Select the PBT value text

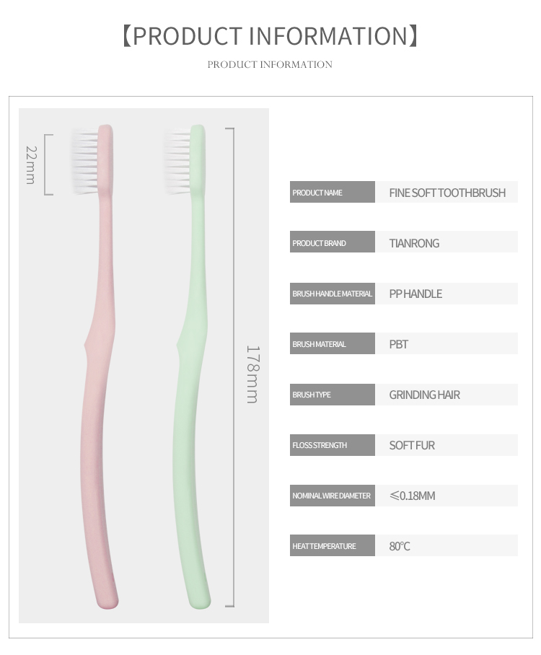tap(399, 344)
